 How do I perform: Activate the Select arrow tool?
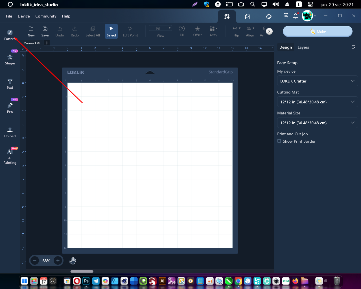pos(111,31)
